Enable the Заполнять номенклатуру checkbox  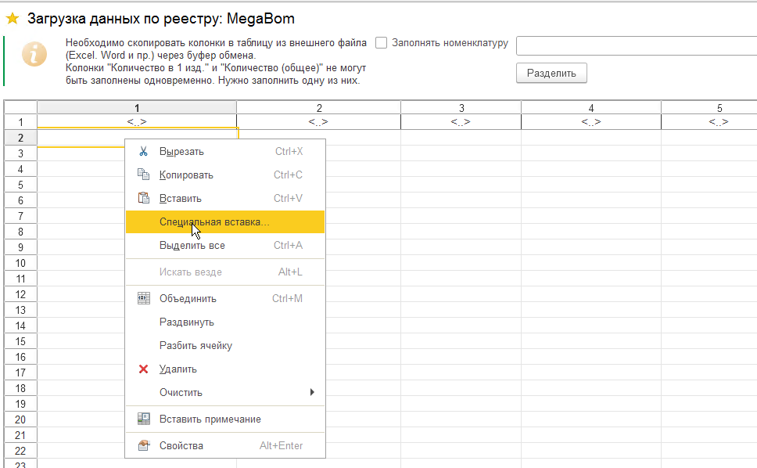pyautogui.click(x=382, y=43)
